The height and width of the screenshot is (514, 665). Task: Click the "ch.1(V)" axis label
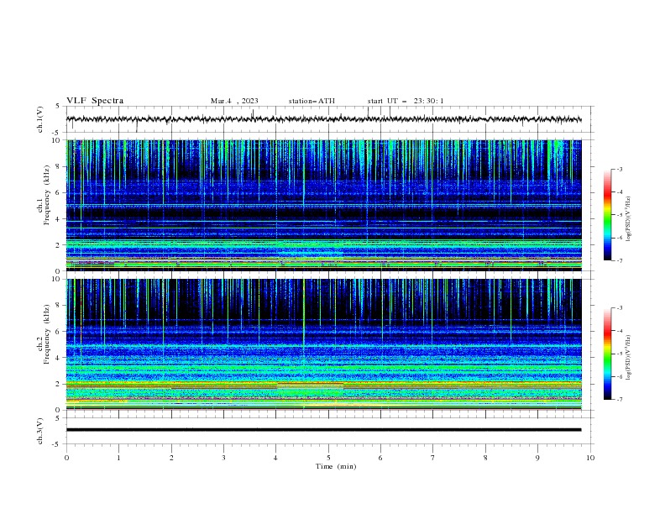(40, 119)
